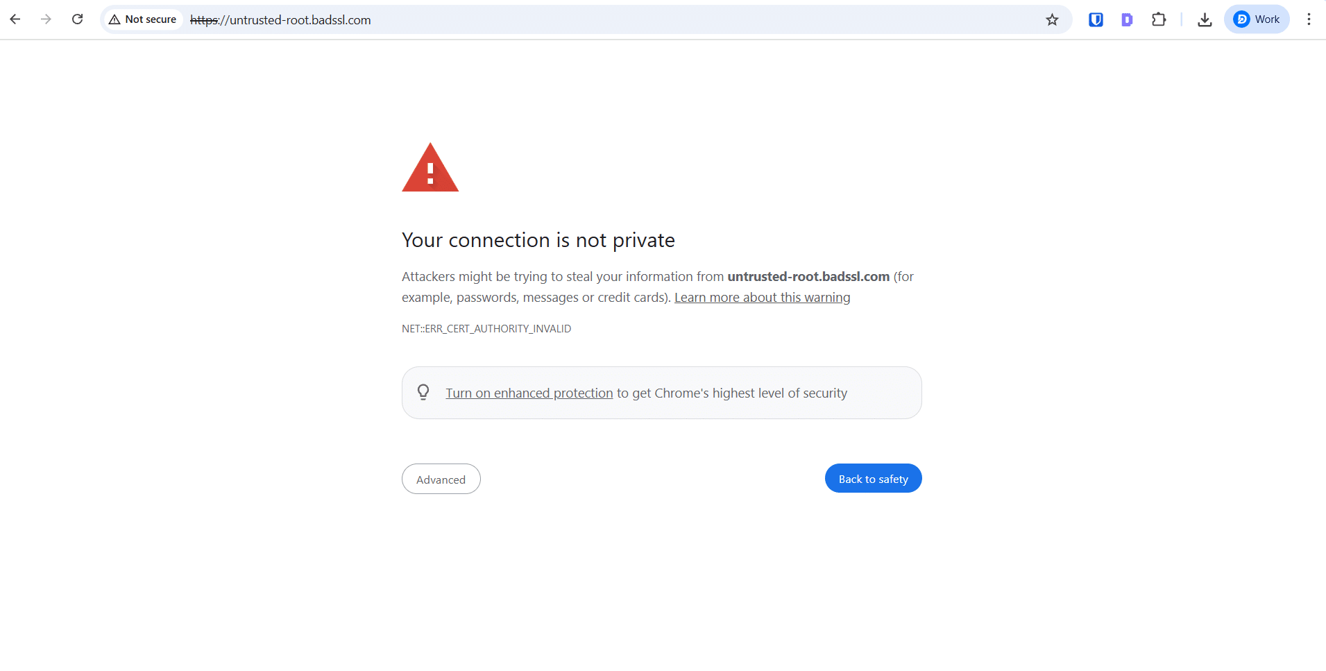This screenshot has width=1326, height=671.
Task: Click the red warning triangle icon
Action: coord(430,167)
